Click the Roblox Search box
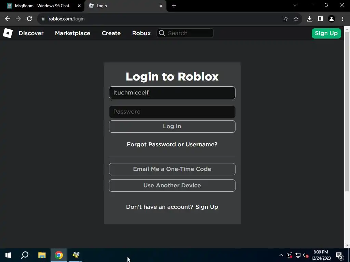The height and width of the screenshot is (262, 350). point(185,33)
